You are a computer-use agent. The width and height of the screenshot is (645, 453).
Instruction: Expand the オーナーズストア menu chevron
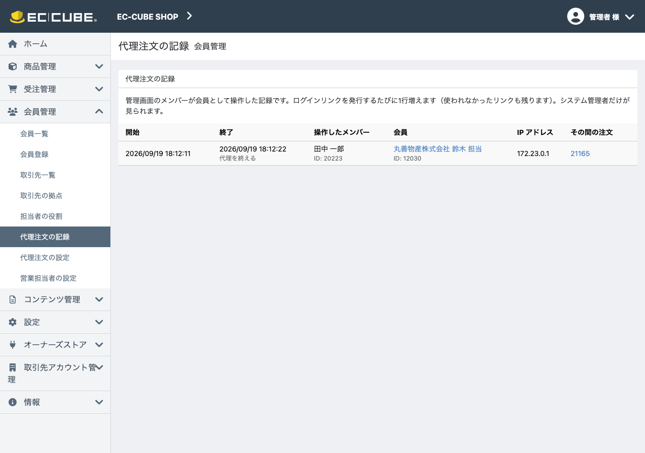click(x=99, y=345)
